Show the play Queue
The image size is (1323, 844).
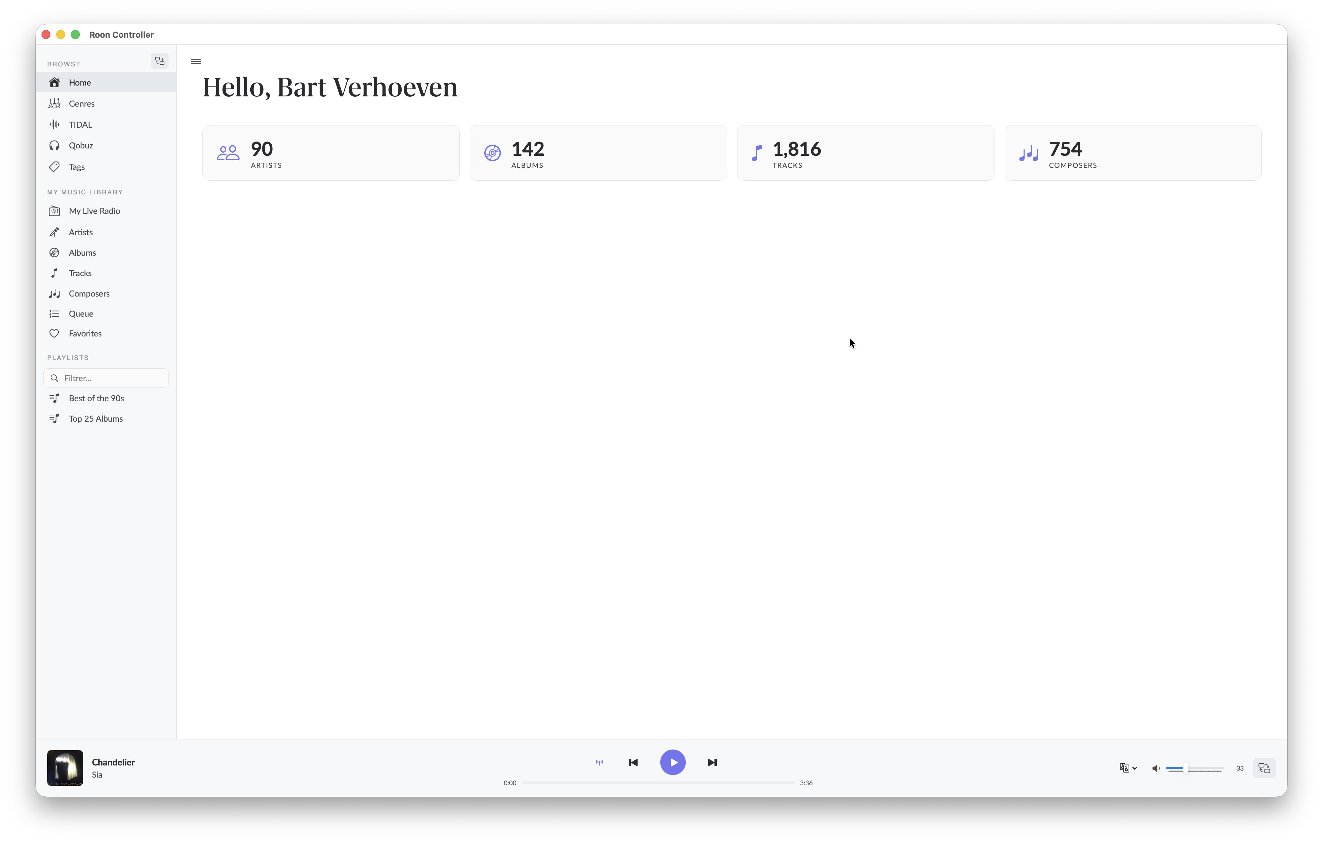tap(81, 314)
